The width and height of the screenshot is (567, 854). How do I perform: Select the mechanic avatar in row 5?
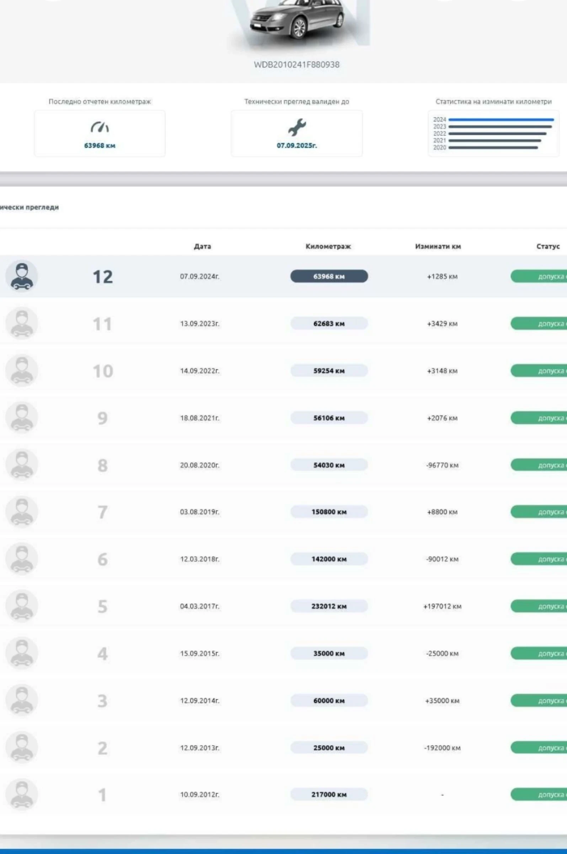(x=22, y=606)
